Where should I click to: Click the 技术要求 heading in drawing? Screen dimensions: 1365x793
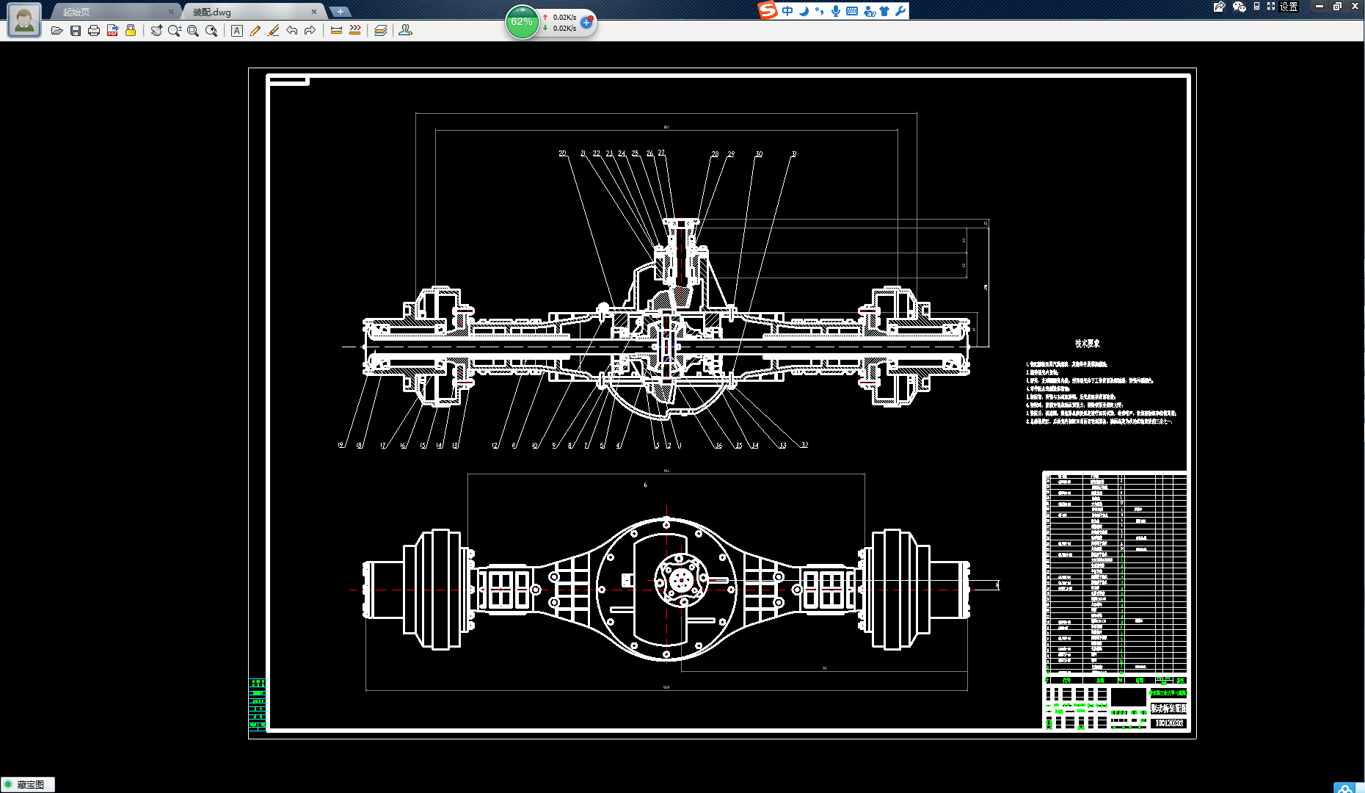(1087, 344)
